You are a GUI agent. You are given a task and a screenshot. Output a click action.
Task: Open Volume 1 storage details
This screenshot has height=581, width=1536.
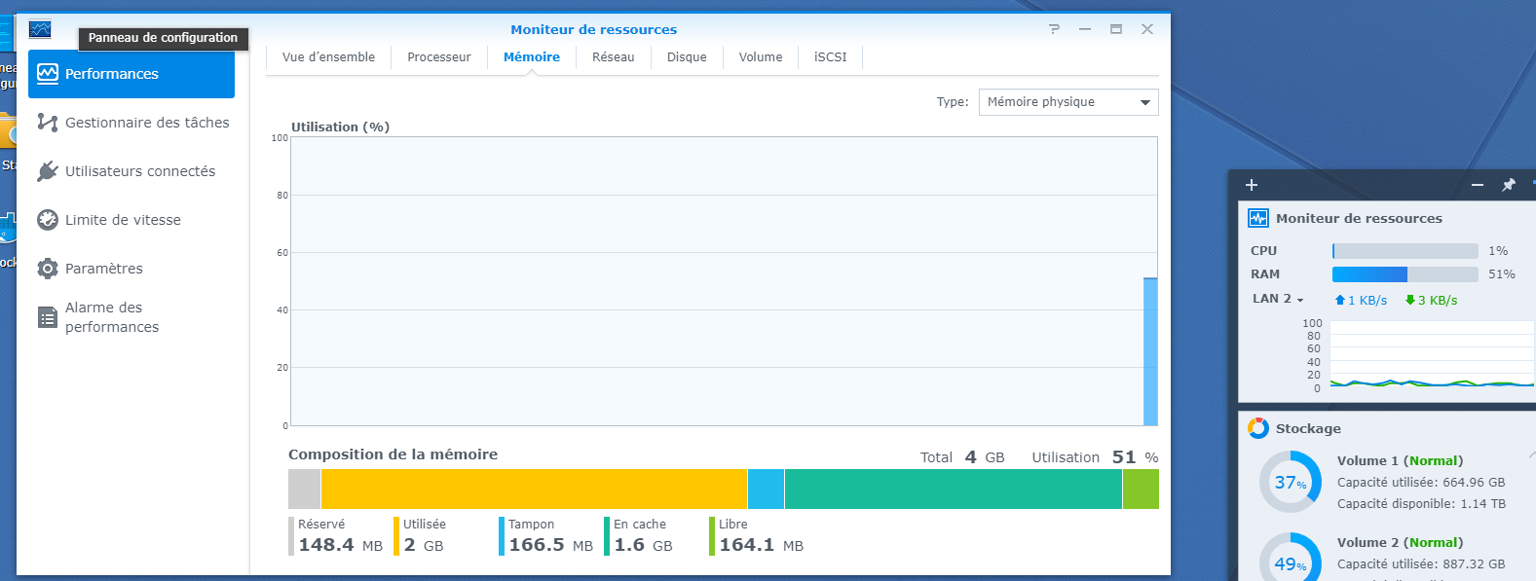(x=1400, y=461)
